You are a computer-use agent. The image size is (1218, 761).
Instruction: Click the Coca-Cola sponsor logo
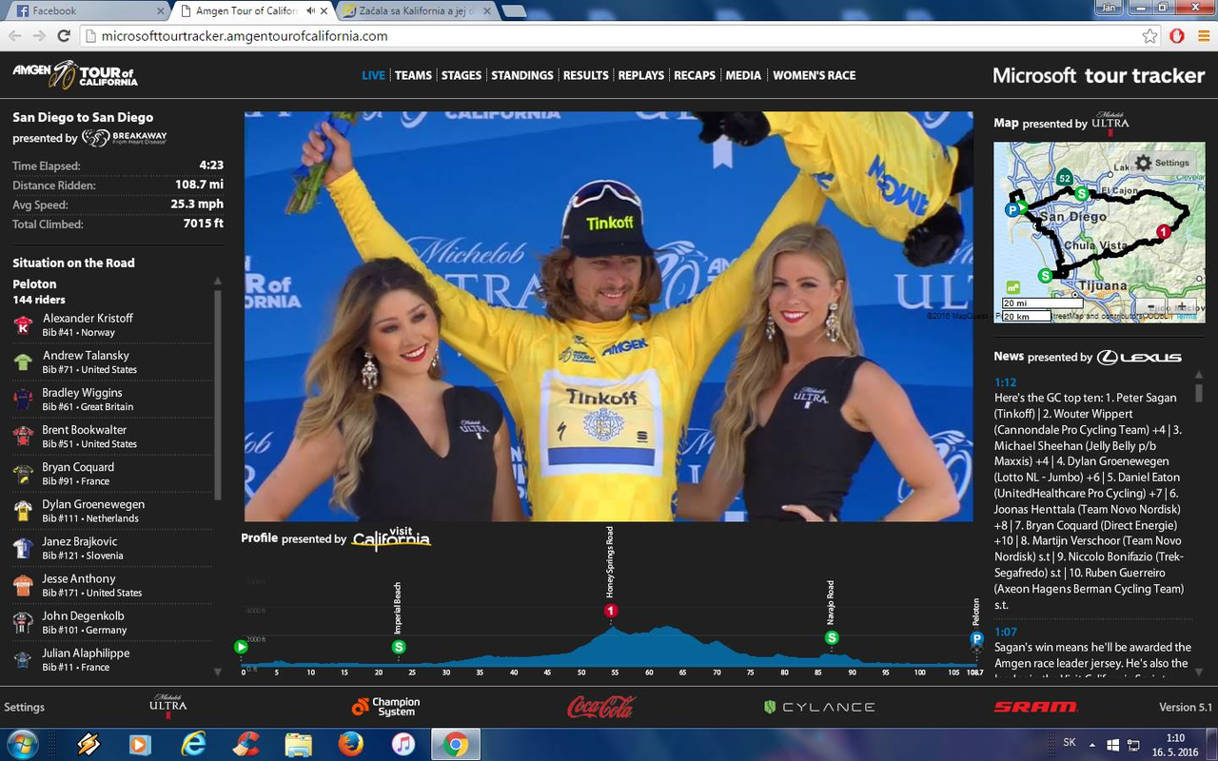click(601, 707)
